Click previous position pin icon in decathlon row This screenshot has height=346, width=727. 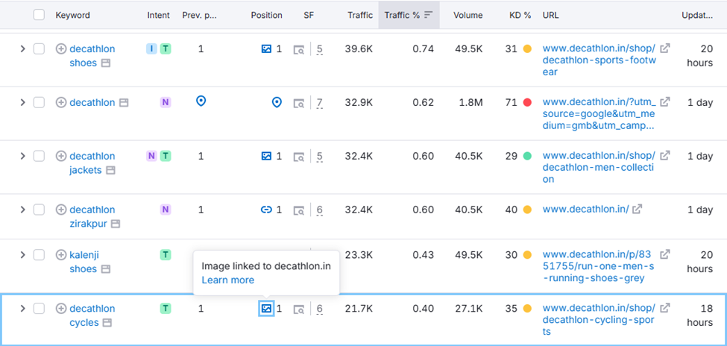201,101
